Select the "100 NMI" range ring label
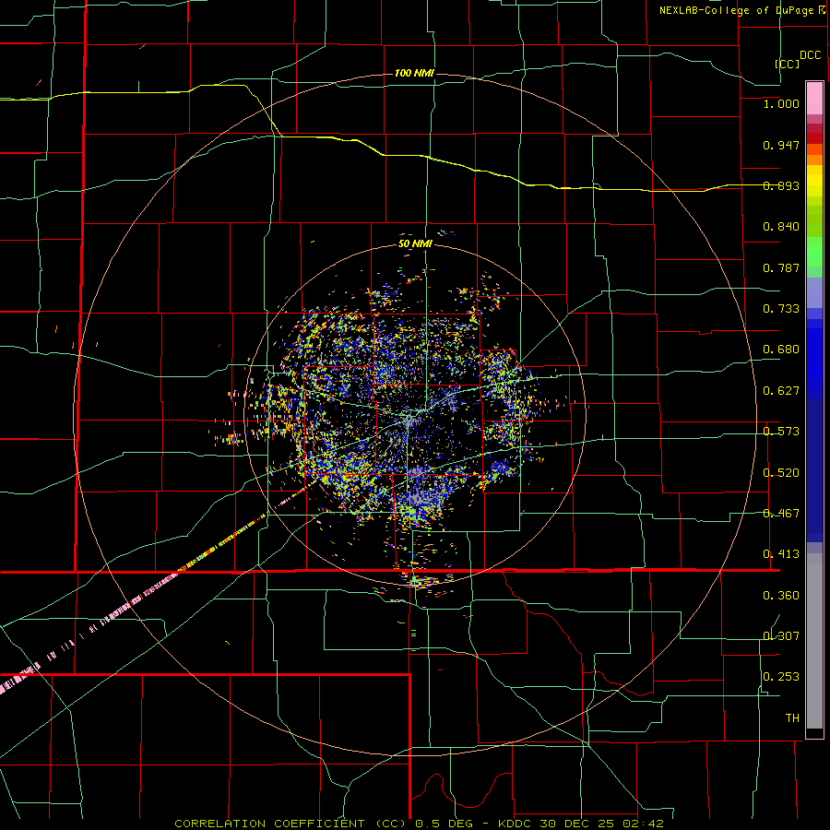Screen dimensions: 830x830 pos(414,73)
